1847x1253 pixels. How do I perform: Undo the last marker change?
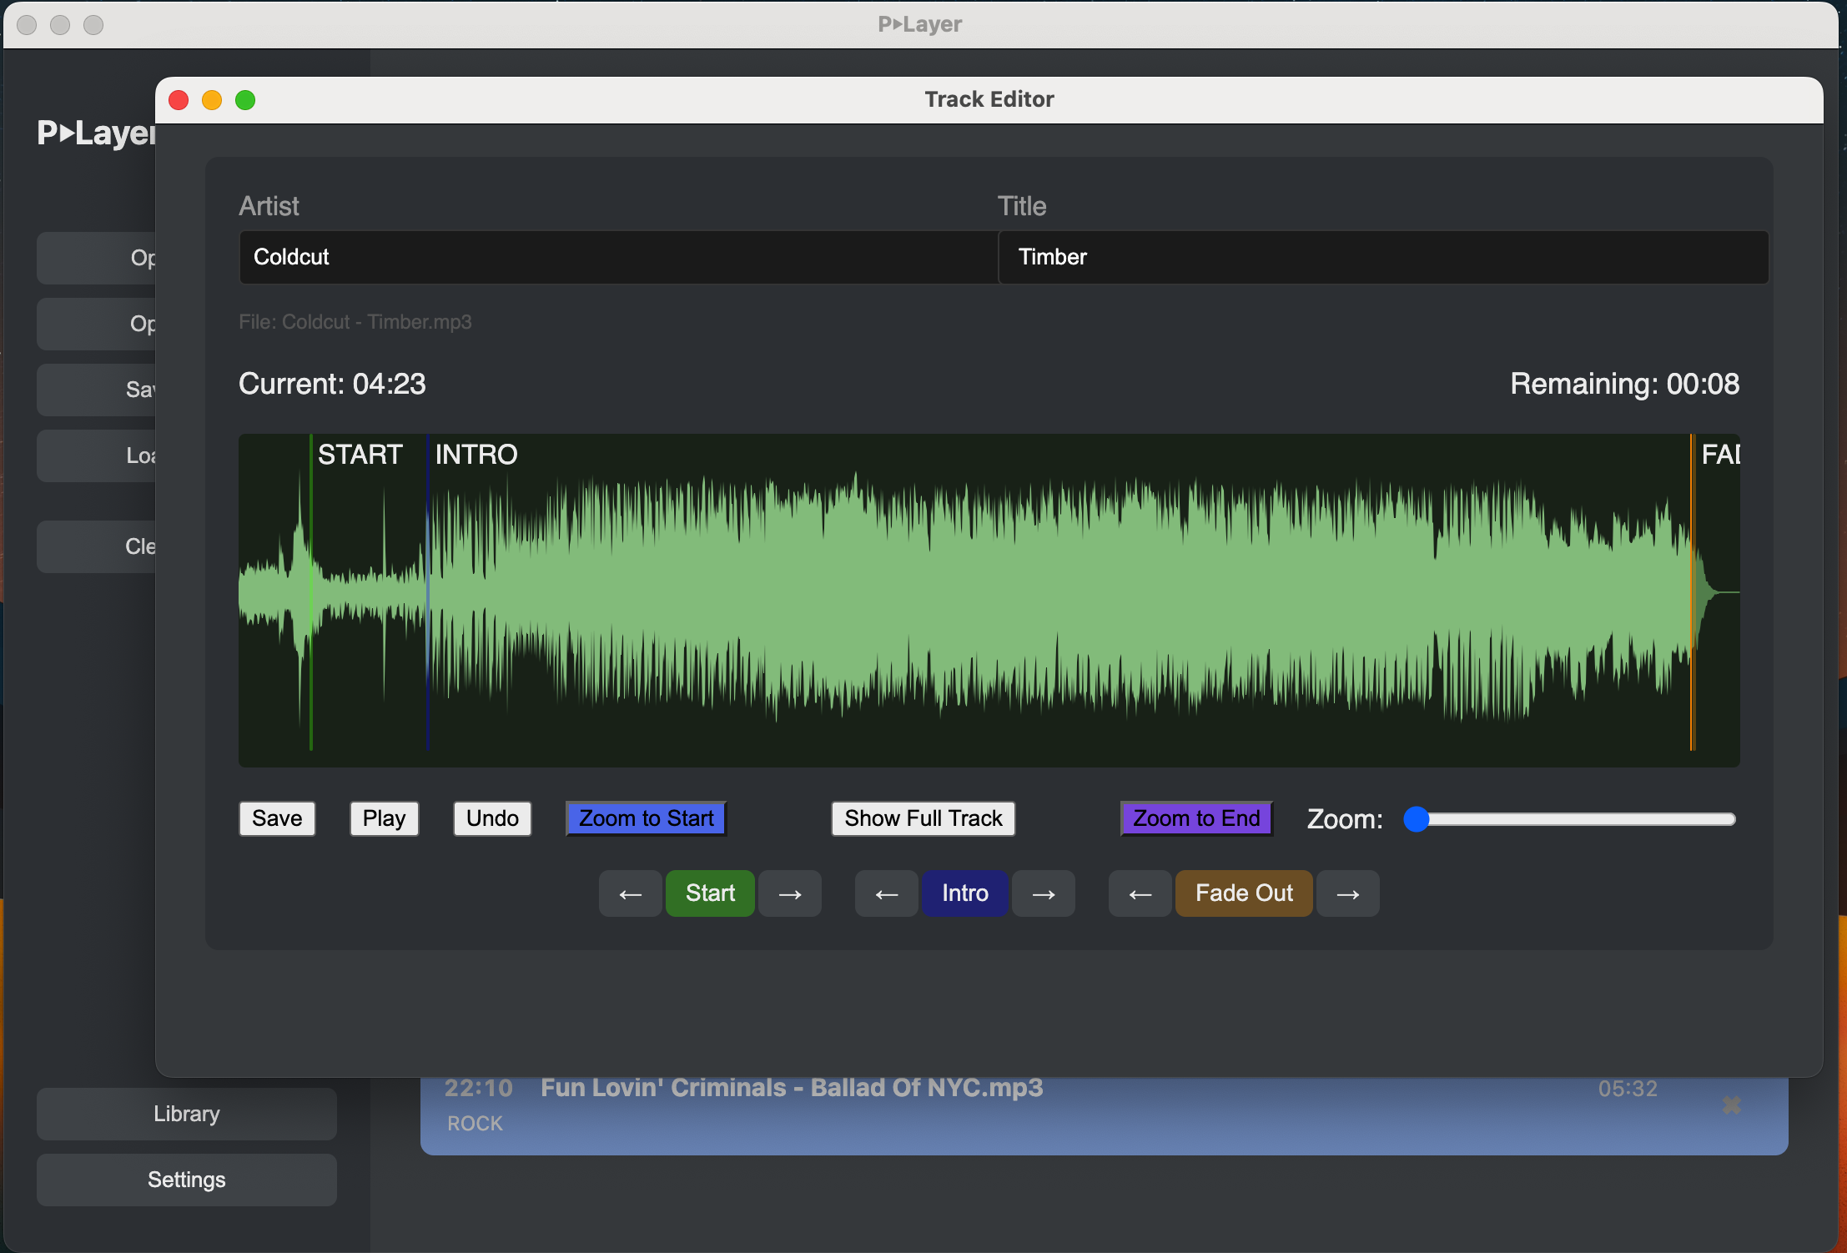click(491, 818)
